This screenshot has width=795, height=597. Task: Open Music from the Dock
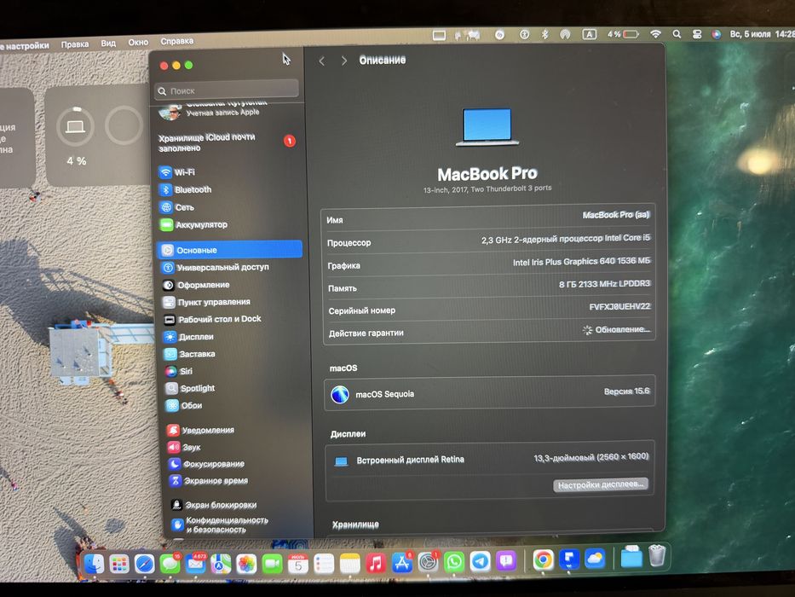(x=376, y=563)
